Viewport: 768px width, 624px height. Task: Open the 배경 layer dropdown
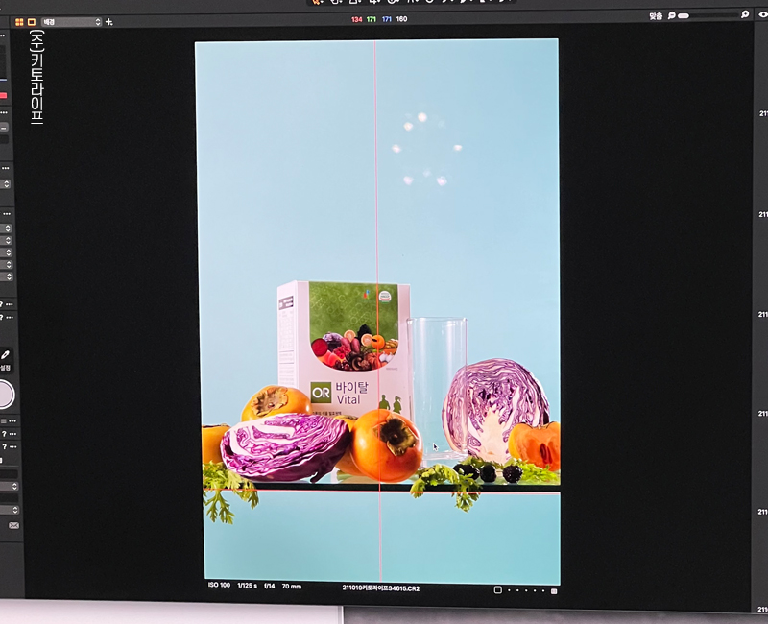[71, 21]
